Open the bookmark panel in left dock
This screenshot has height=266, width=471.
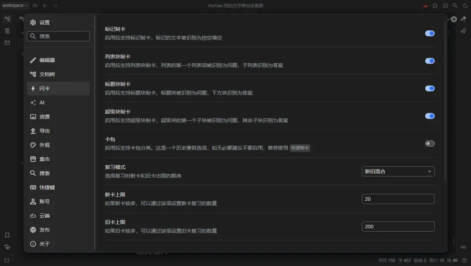click(x=7, y=235)
